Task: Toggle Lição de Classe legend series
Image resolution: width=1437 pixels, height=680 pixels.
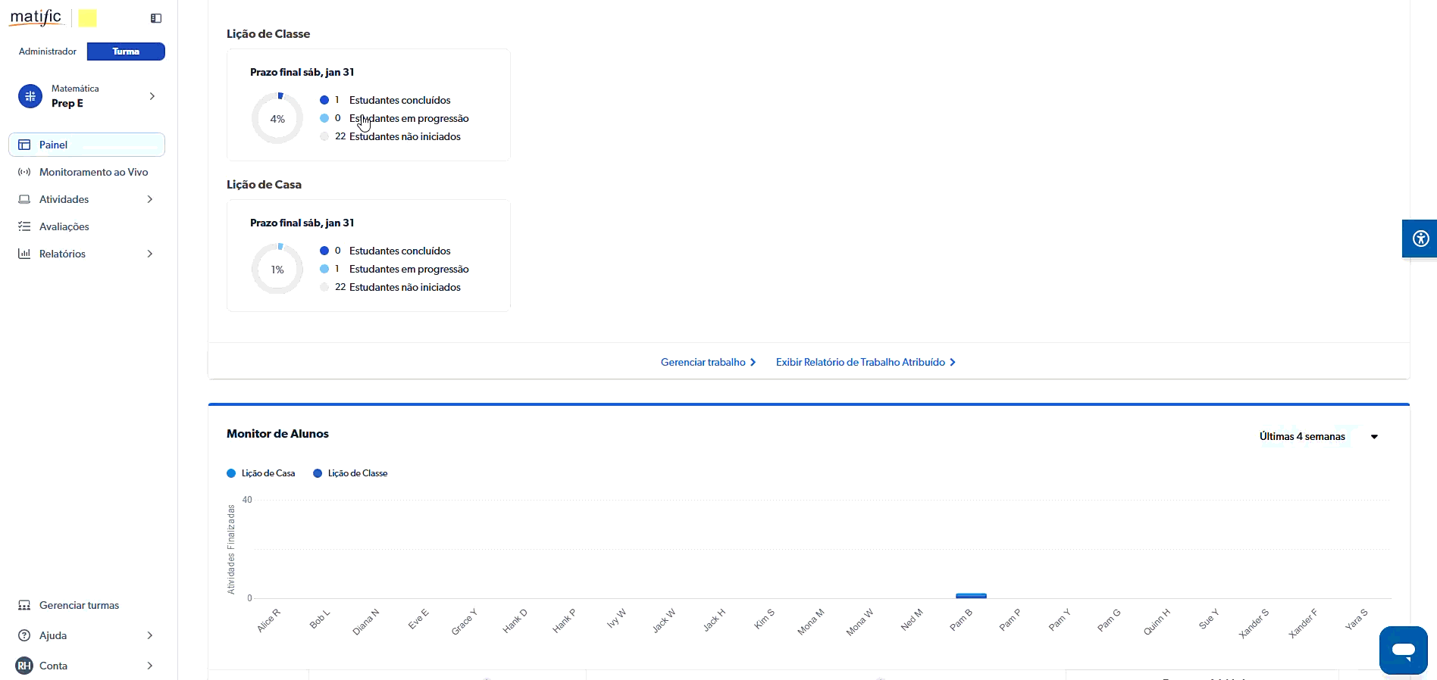Action: tap(350, 473)
